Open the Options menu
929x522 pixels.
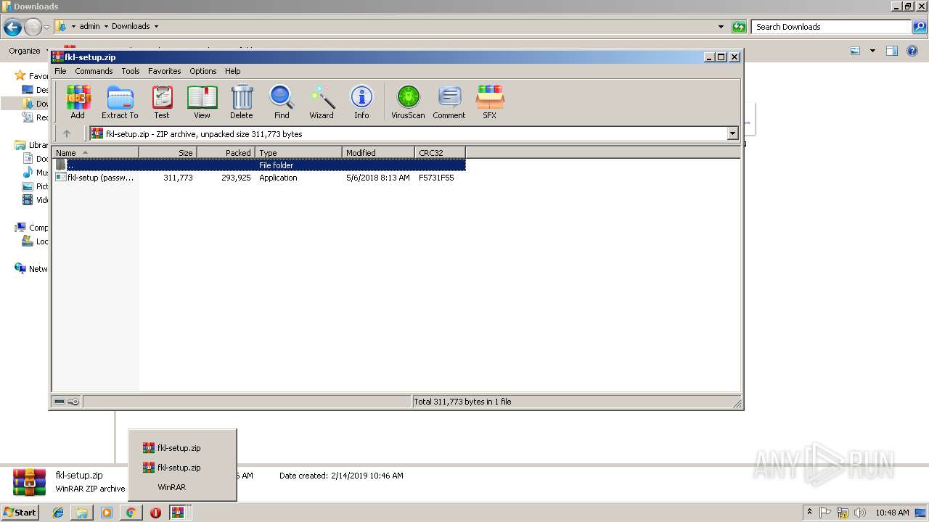[203, 71]
